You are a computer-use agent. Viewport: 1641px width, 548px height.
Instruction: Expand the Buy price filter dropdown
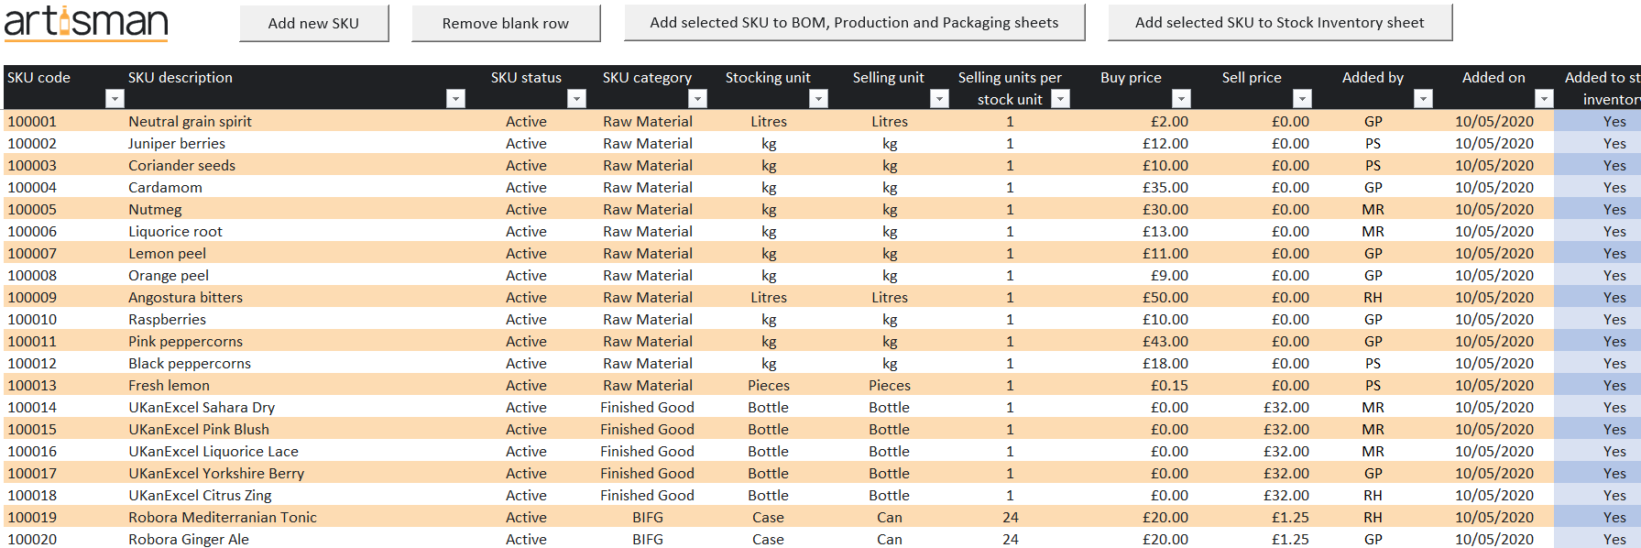click(1181, 99)
